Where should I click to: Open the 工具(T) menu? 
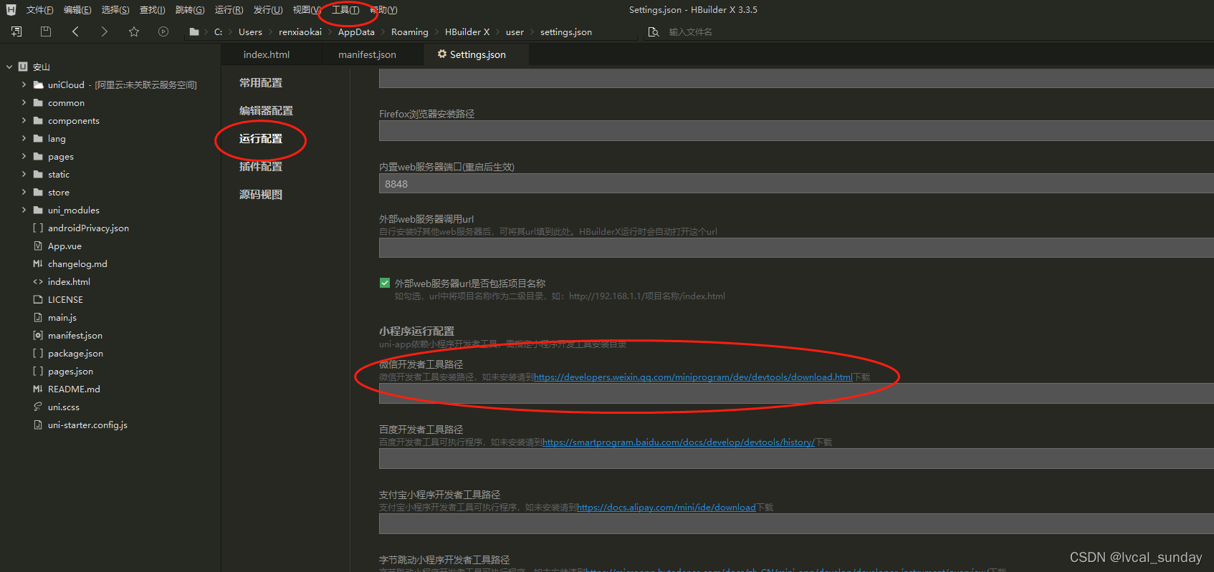(x=345, y=10)
